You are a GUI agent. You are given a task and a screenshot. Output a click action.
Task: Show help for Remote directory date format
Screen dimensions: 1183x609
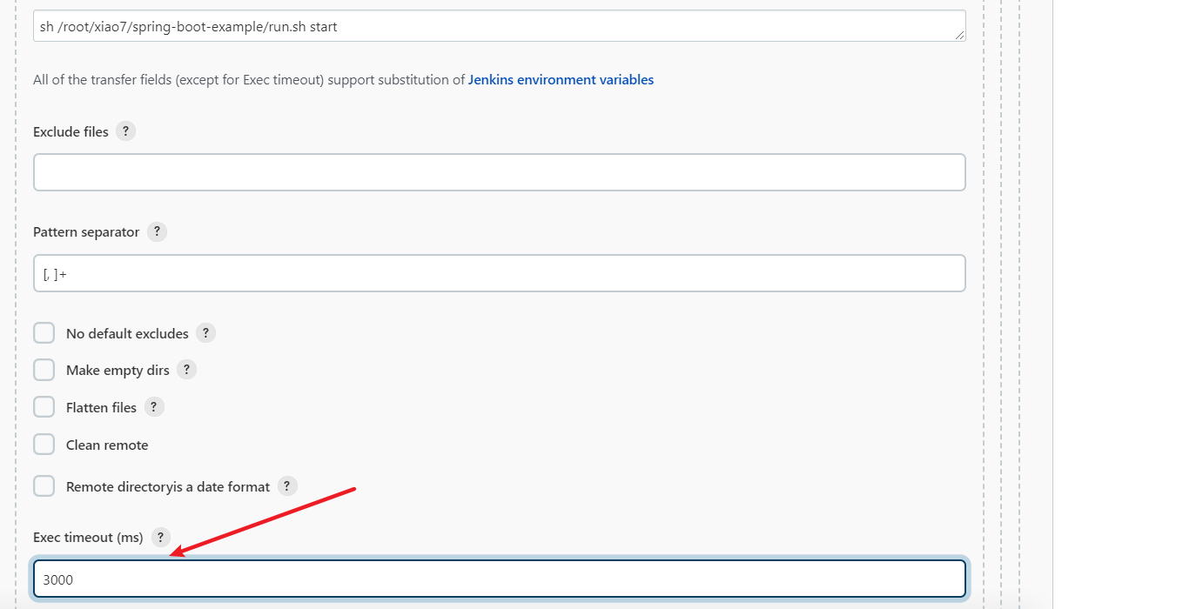pos(287,486)
